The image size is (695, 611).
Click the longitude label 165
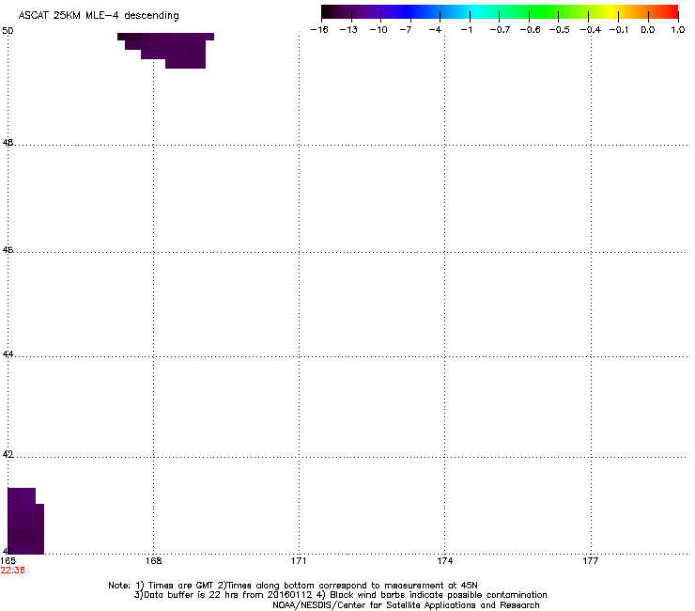click(8, 561)
